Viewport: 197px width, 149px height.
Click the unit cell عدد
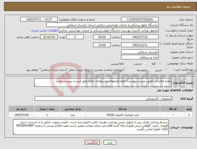click(73, 115)
